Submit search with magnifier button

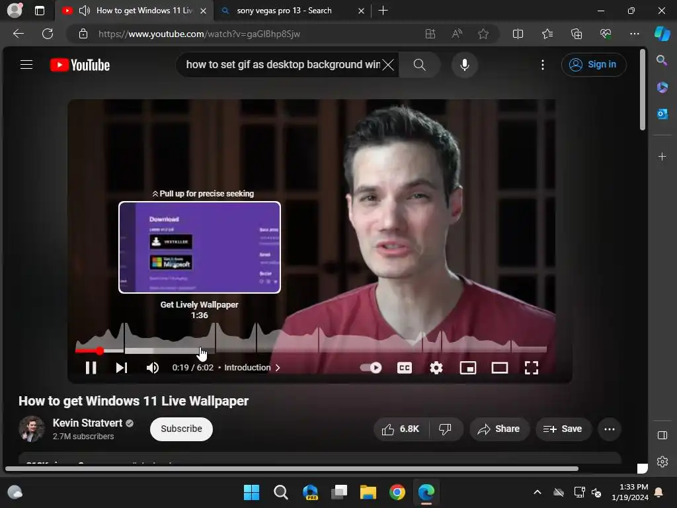click(x=420, y=65)
